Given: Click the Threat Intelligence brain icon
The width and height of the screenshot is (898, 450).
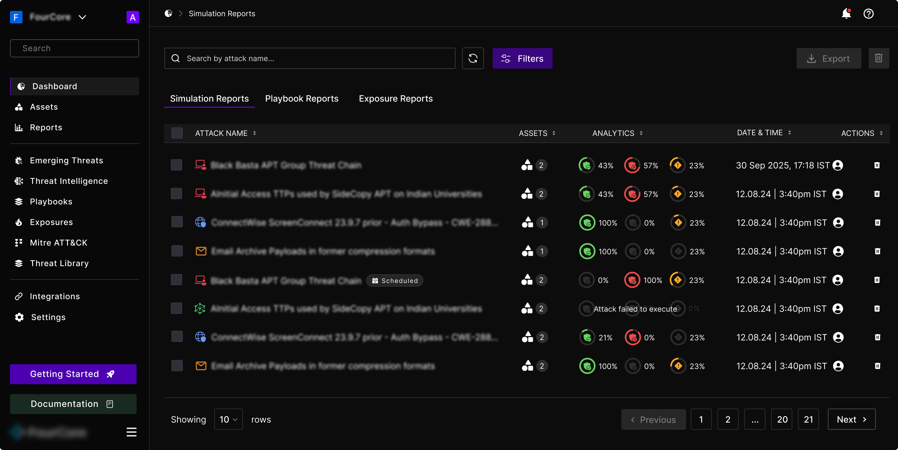Looking at the screenshot, I should (x=19, y=181).
